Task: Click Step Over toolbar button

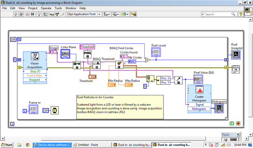Action: click(x=57, y=14)
